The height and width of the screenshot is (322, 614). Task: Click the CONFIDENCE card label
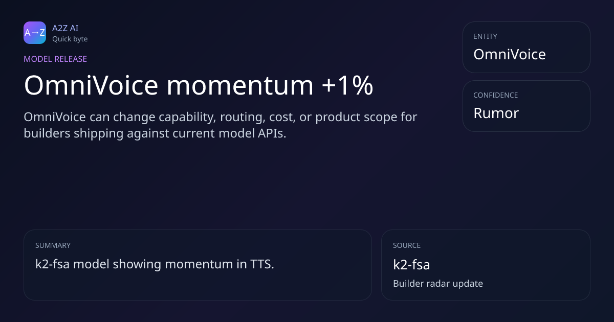click(x=495, y=95)
